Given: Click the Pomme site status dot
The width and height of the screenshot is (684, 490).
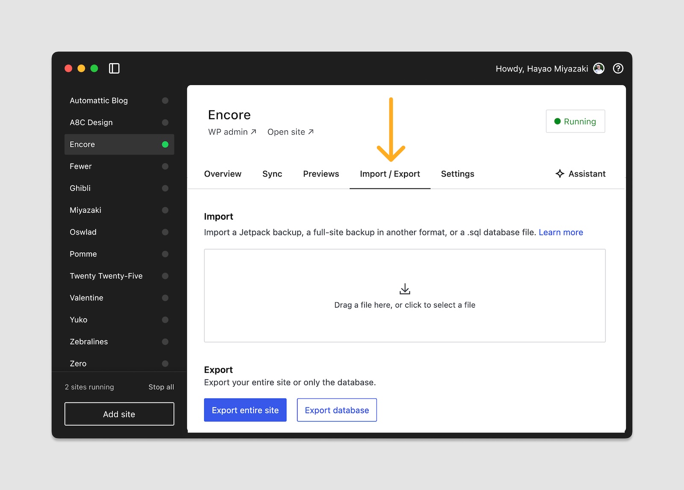Looking at the screenshot, I should (165, 254).
